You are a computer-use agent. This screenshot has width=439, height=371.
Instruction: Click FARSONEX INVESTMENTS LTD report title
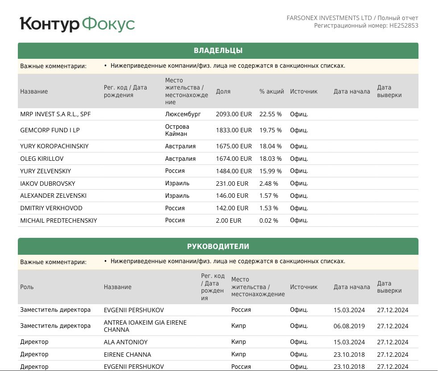(329, 18)
